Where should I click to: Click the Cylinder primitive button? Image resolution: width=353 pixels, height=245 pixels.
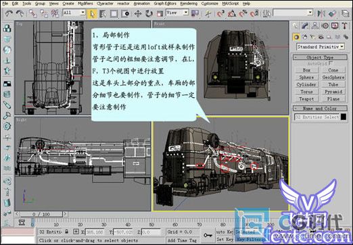pos(306,84)
